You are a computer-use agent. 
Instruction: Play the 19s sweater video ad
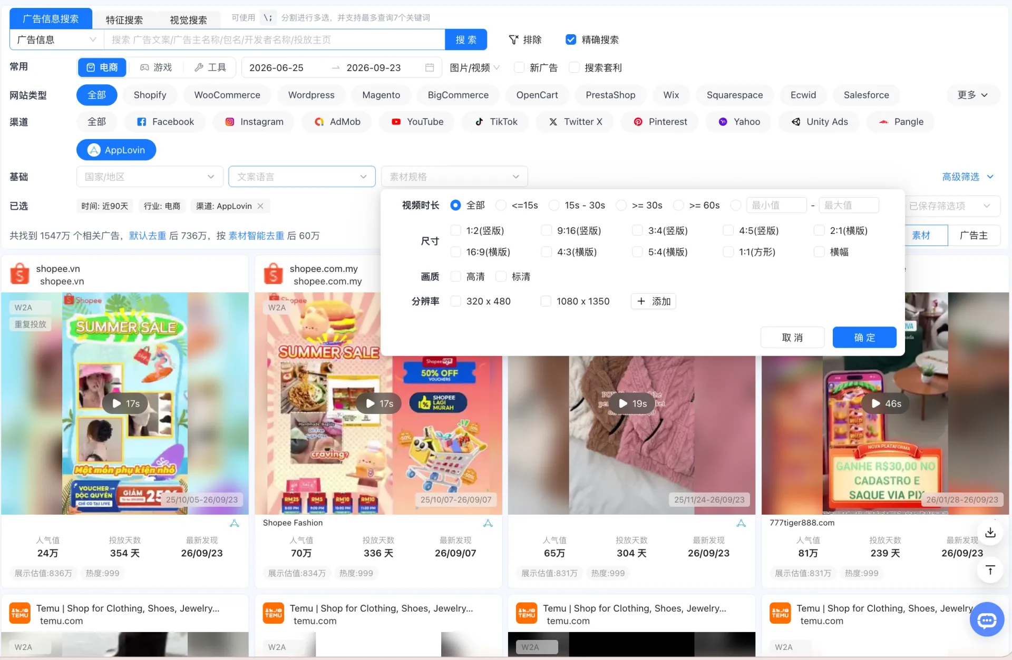(x=632, y=403)
